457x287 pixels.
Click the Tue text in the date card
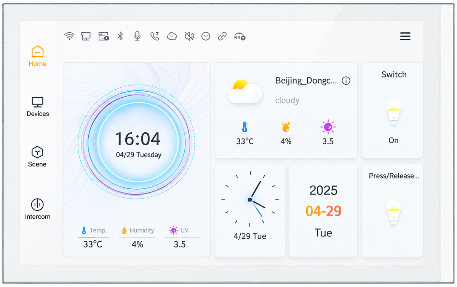[323, 233]
